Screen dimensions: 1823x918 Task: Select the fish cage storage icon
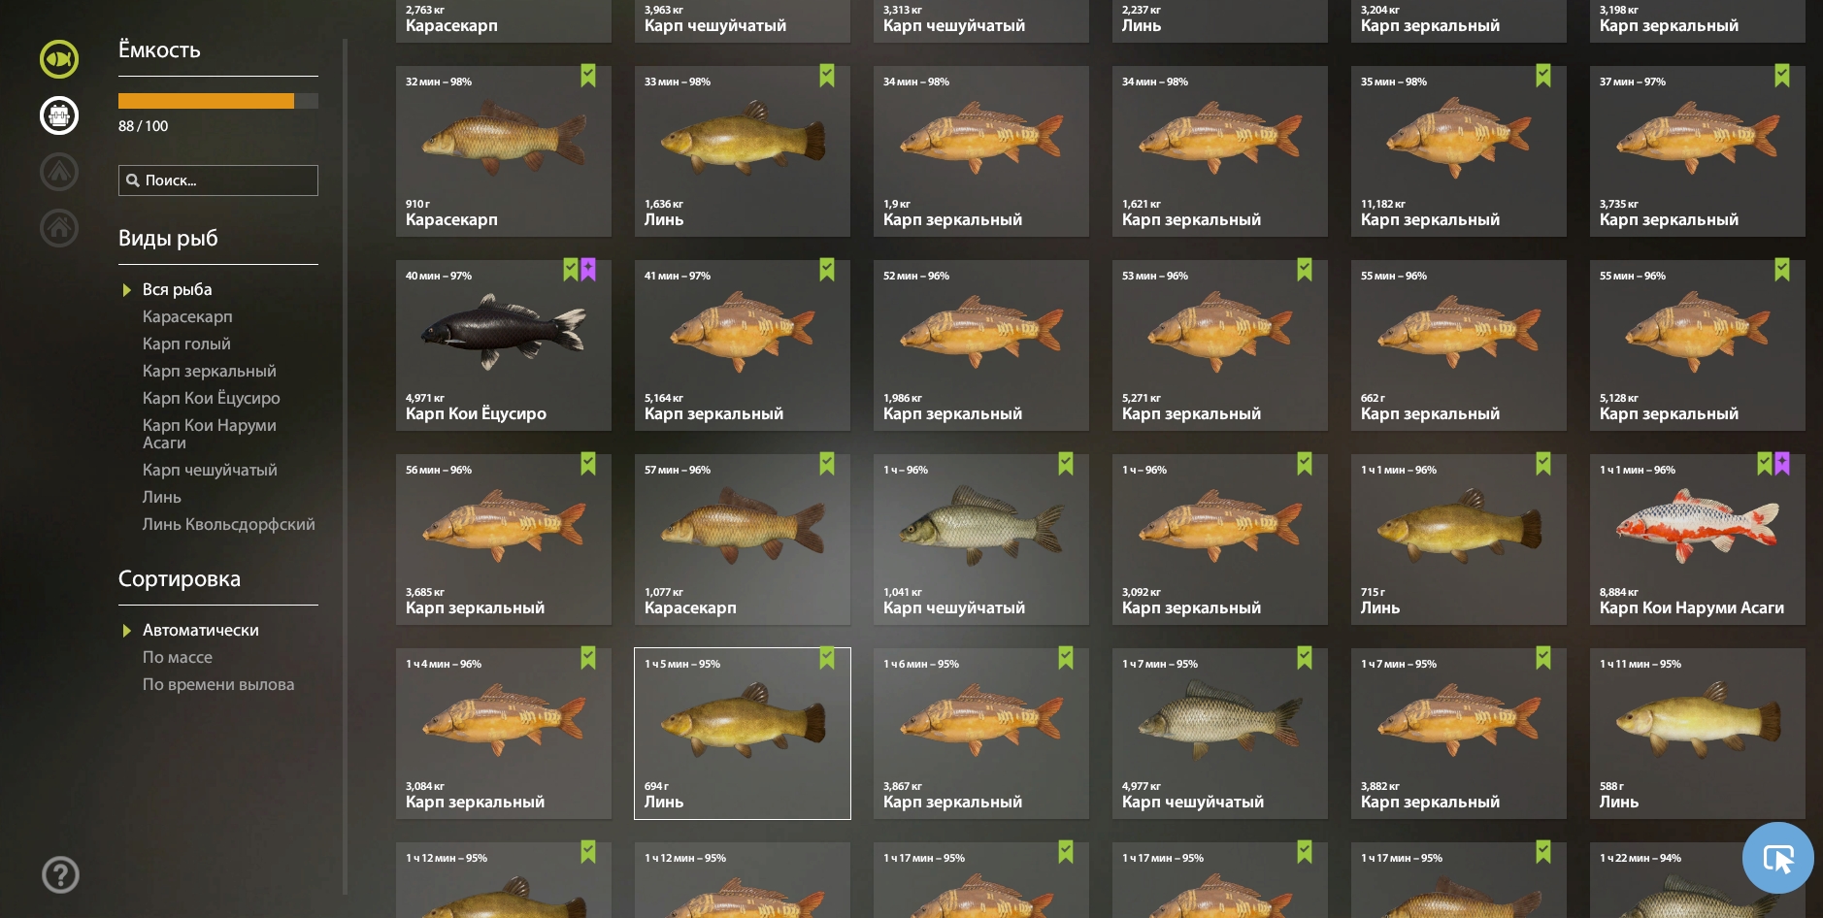coord(59,115)
